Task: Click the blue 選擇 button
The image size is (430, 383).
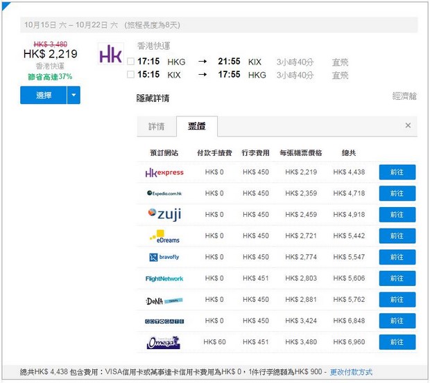Action: pos(43,95)
